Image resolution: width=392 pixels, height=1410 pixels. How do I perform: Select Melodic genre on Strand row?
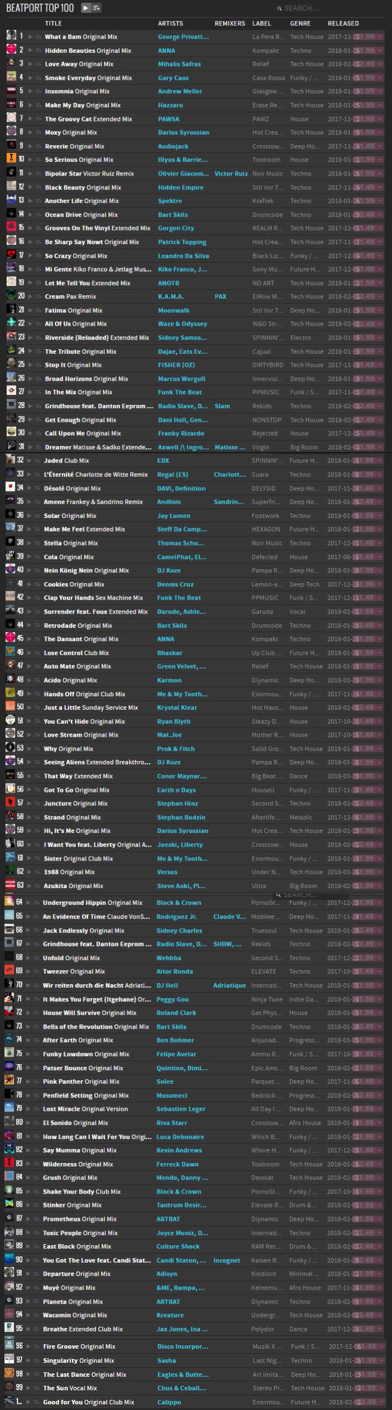pyautogui.click(x=301, y=817)
